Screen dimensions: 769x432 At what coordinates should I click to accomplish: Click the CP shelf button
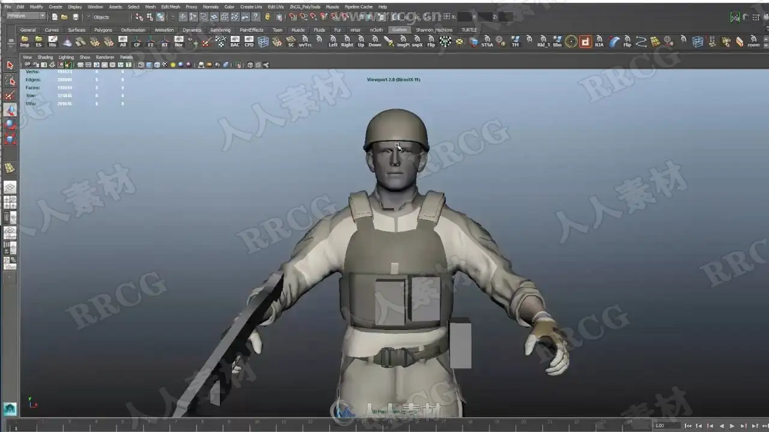click(x=137, y=41)
